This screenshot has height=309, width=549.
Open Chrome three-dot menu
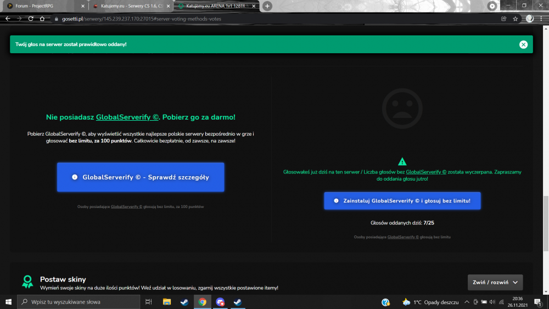541,19
